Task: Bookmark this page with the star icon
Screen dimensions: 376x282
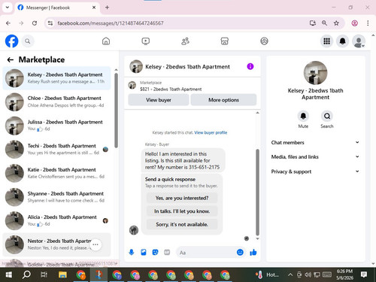Action: click(336, 23)
